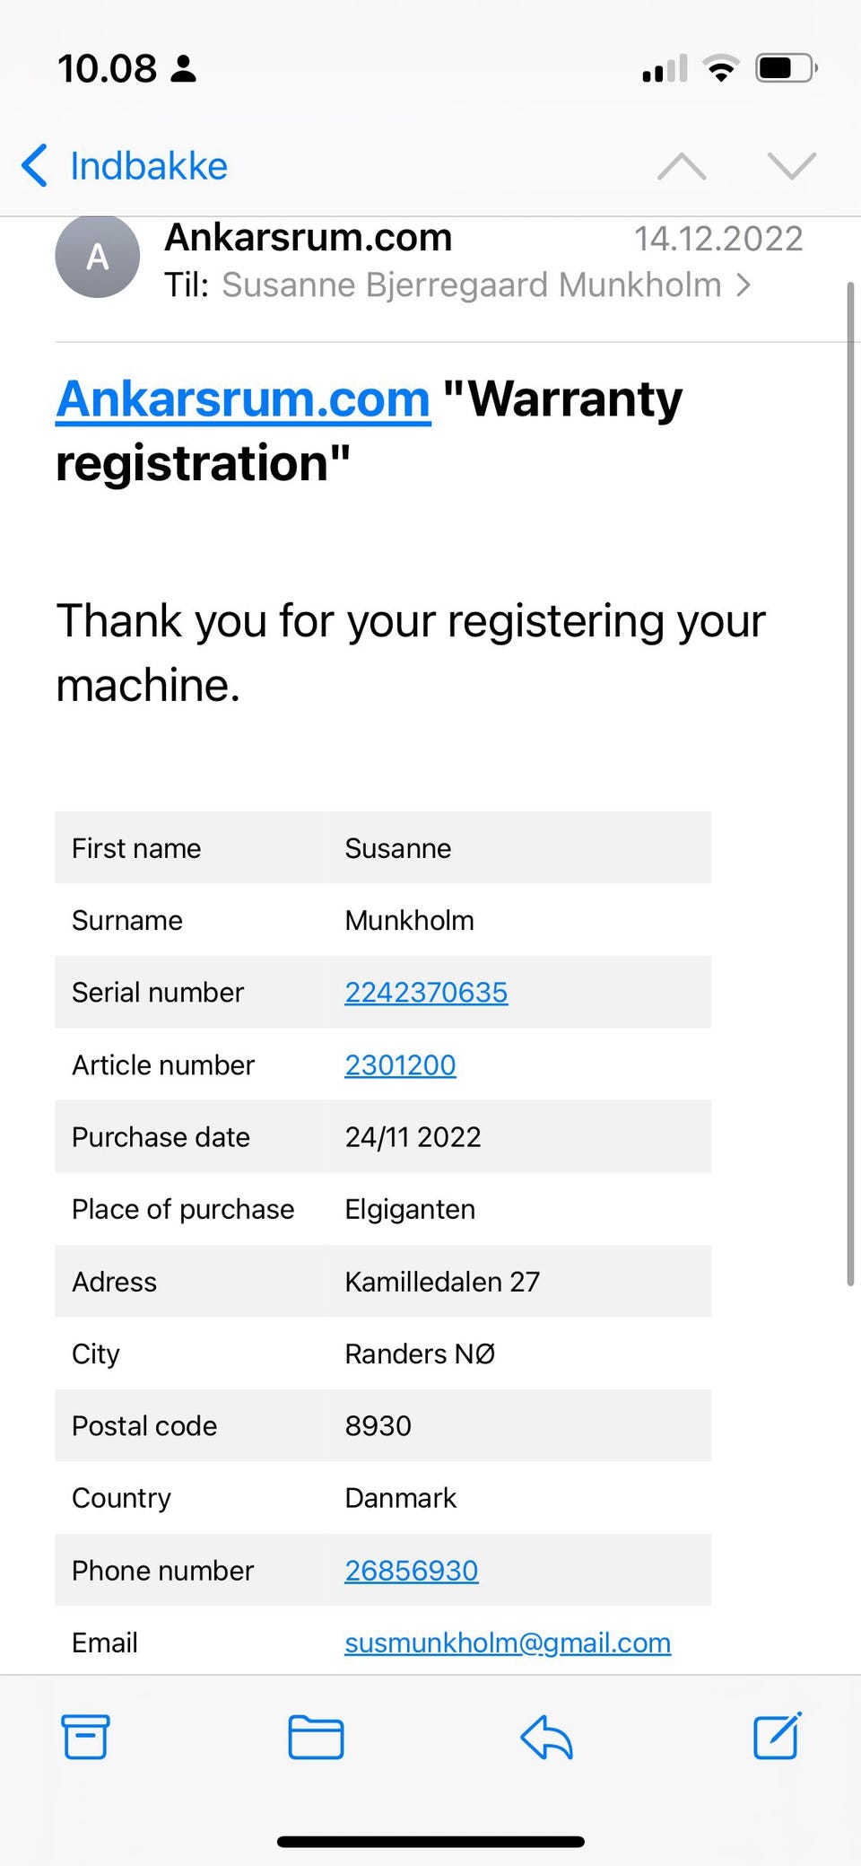This screenshot has width=861, height=1866.
Task: Compose a new message with pencil icon
Action: (x=777, y=1736)
